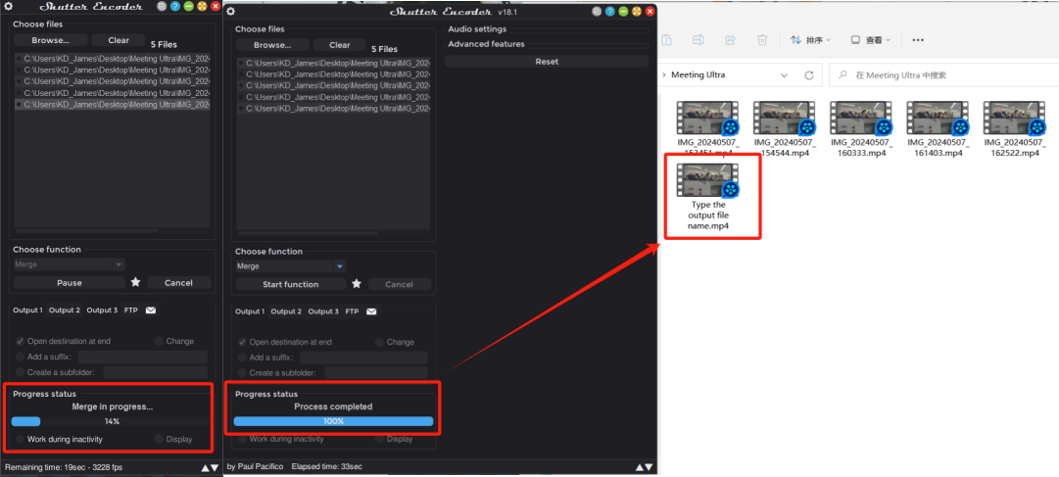Viewport: 1059px width, 477px height.
Task: Click gray round icon in v18.1 title bar
Action: [597, 12]
